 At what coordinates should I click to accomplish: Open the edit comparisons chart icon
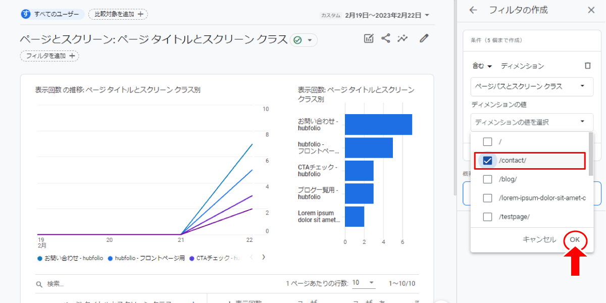tap(369, 38)
